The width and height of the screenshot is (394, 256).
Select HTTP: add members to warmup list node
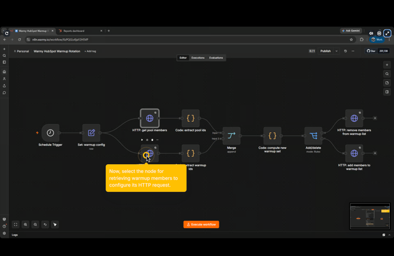pyautogui.click(x=354, y=154)
